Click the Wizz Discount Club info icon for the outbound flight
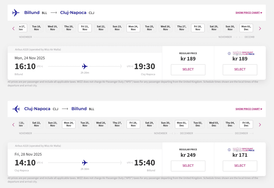Viewport: 274px width, 188px height. point(229,53)
